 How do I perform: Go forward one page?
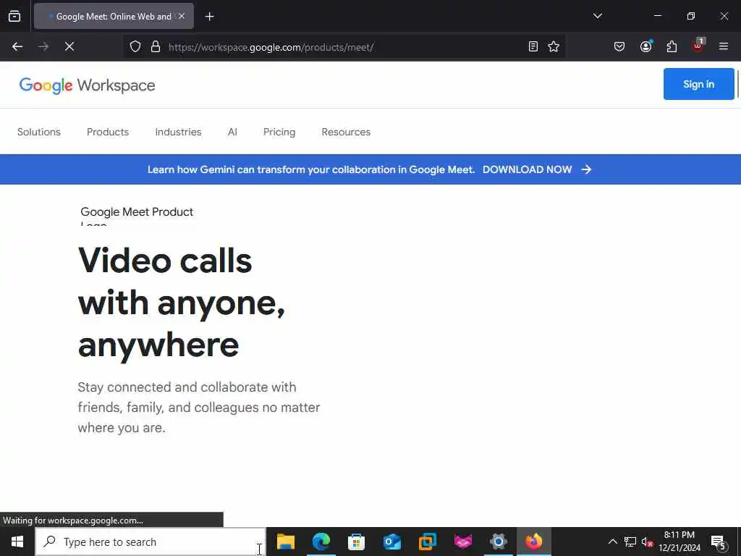(x=43, y=46)
